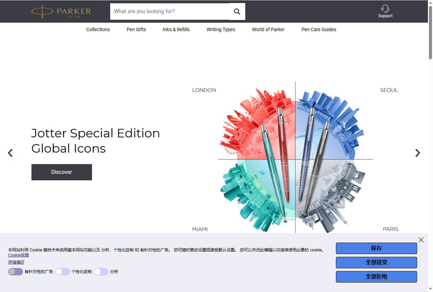Screen dimensions: 433x292
Task: Click the Discover button
Action: (x=62, y=172)
